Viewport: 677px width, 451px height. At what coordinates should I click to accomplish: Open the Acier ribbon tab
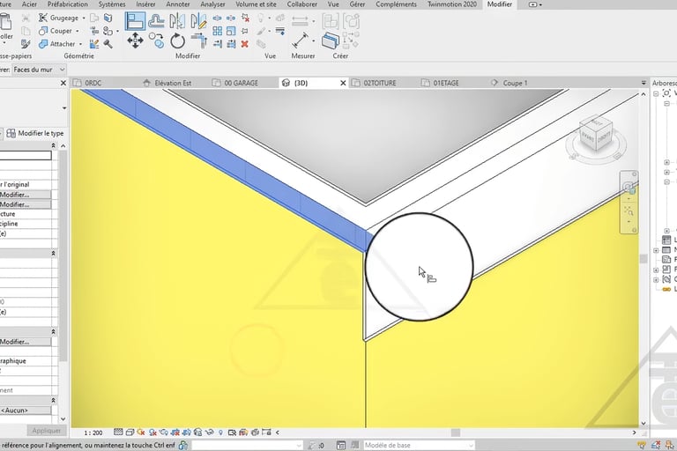coord(29,4)
